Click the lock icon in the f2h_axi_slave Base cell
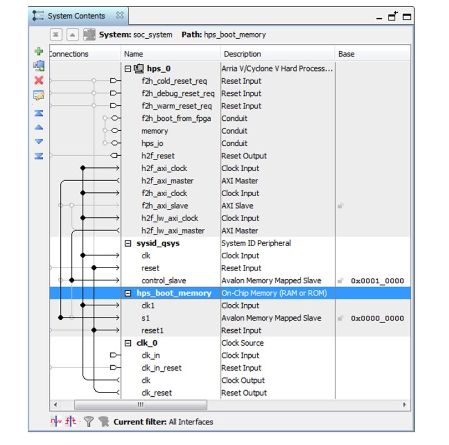This screenshot has width=449, height=445. [x=340, y=206]
